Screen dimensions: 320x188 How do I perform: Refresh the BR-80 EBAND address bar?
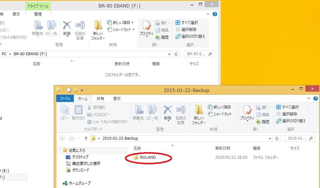pos(176,54)
